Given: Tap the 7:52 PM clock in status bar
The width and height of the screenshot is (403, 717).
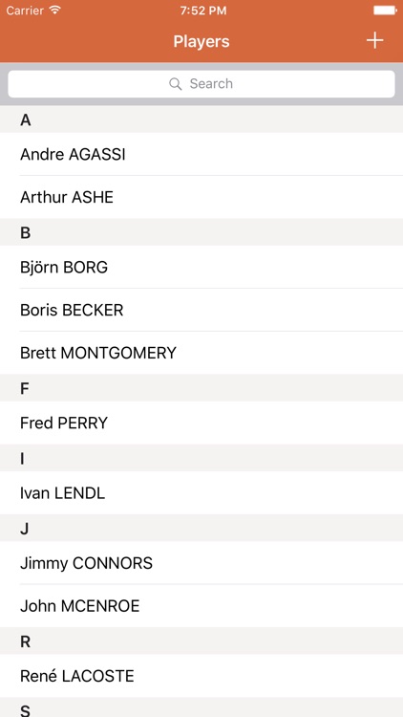Looking at the screenshot, I should pos(203,11).
